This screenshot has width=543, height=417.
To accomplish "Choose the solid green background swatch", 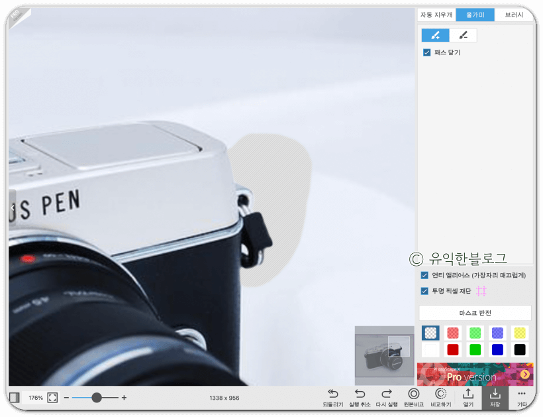I will pyautogui.click(x=475, y=350).
